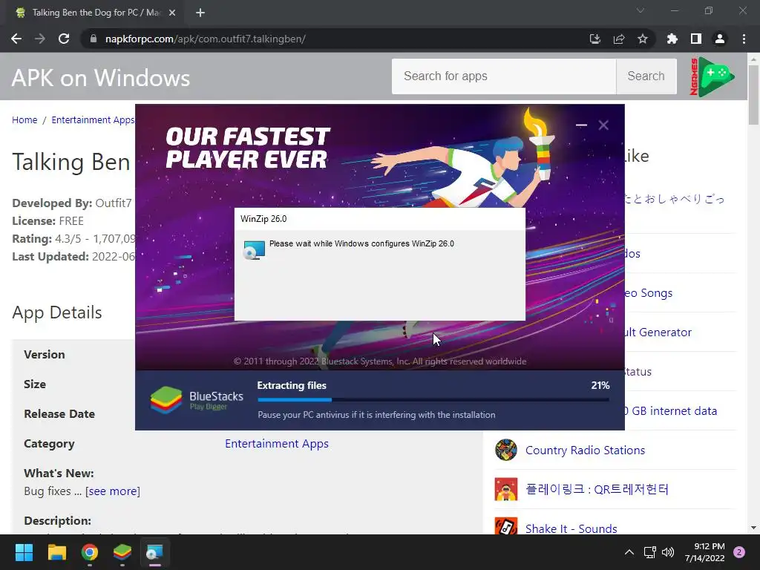This screenshot has width=760, height=570.
Task: Click the Chrome forward arrow
Action: click(40, 39)
